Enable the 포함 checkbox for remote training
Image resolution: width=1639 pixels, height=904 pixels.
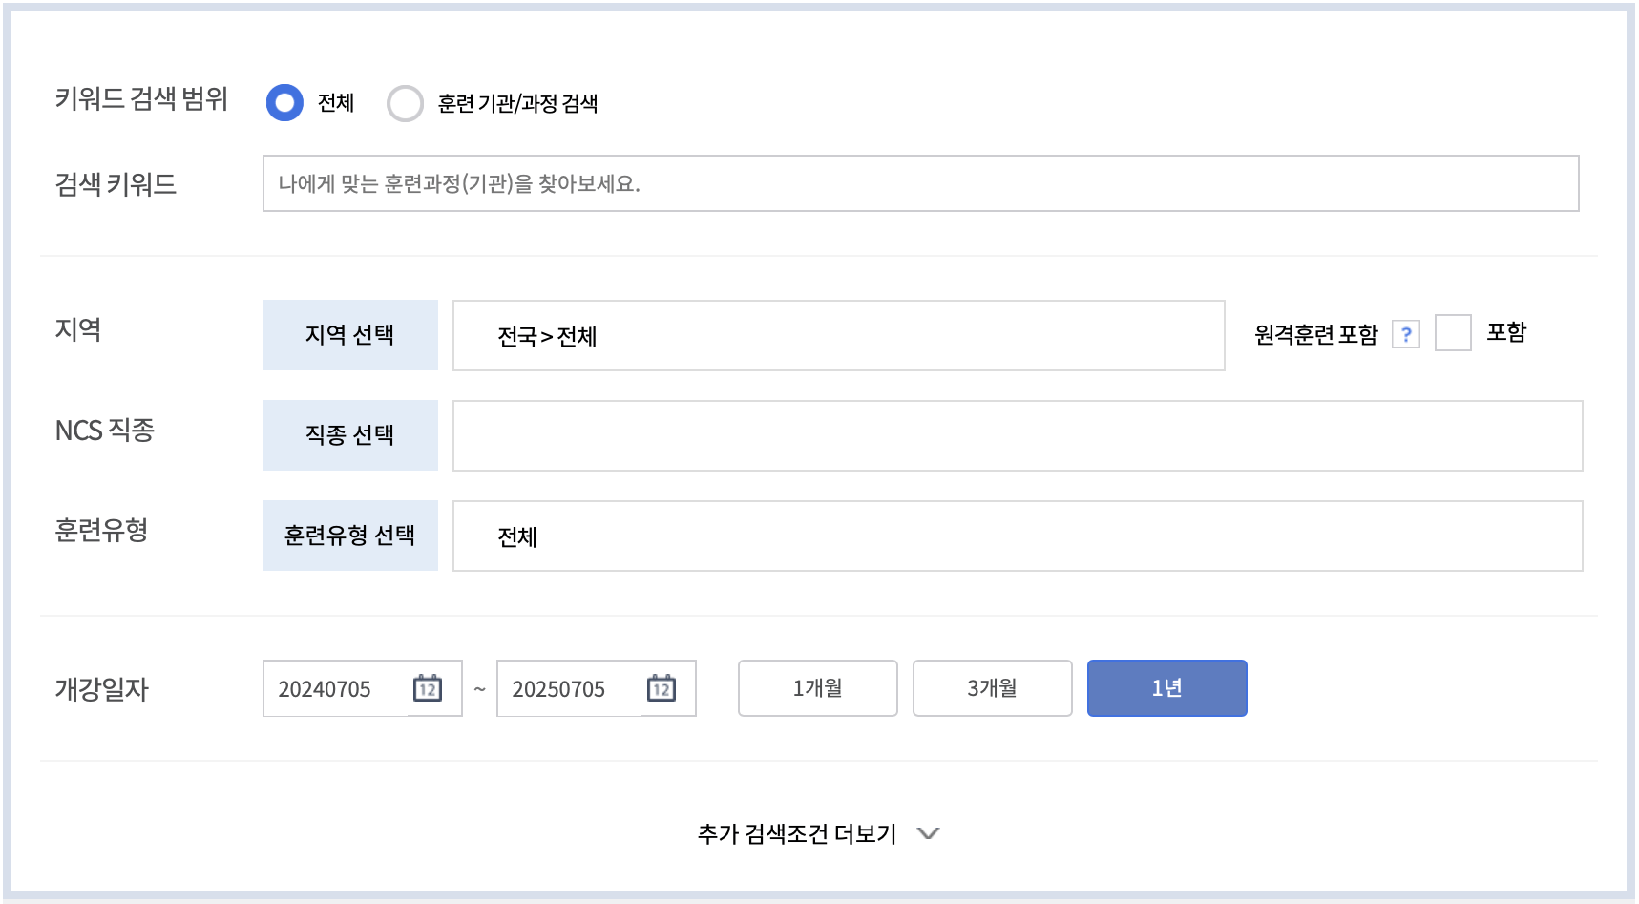[x=1453, y=333]
